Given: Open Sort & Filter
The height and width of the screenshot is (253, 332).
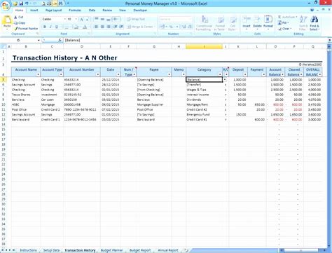Looking at the screenshot, I should point(303,23).
